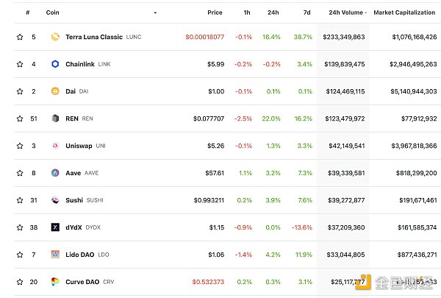This screenshot has width=441, height=298.
Task: Open the Lido DAO coin page
Action: 82,255
